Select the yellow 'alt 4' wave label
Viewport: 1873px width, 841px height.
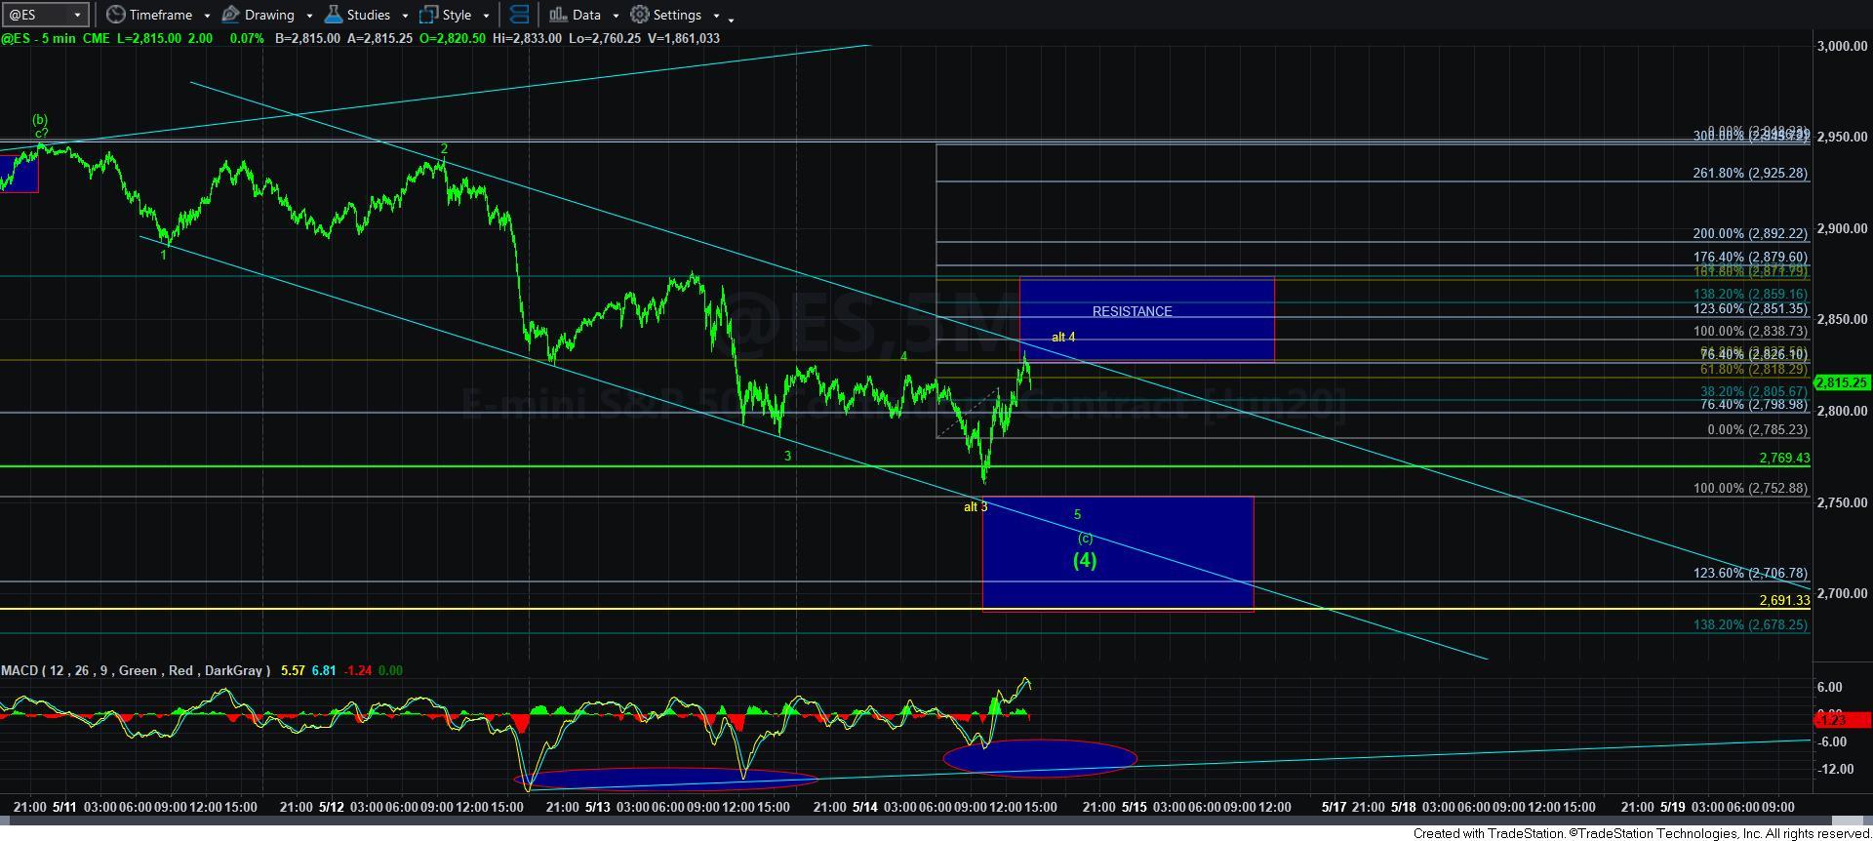pyautogui.click(x=1063, y=337)
